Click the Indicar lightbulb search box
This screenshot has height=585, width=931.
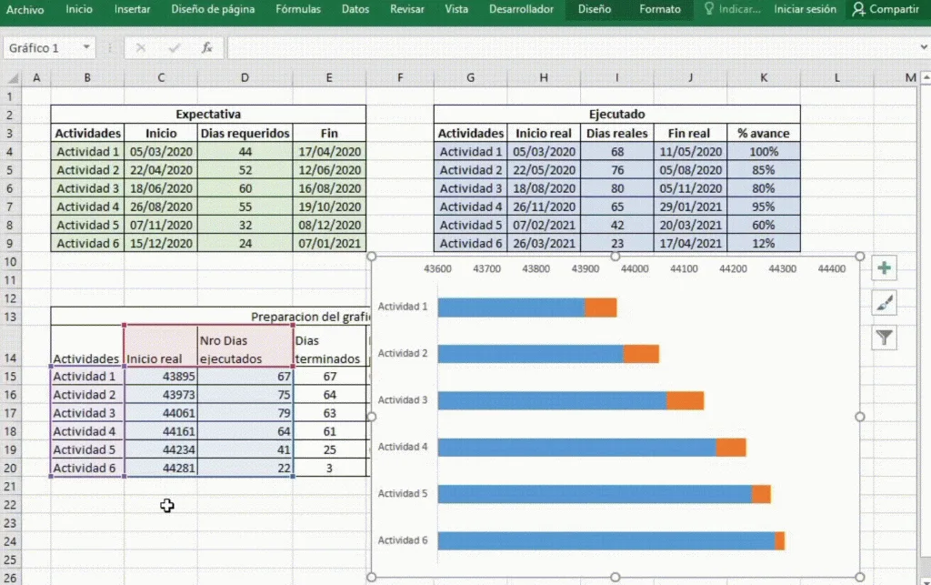pos(732,9)
